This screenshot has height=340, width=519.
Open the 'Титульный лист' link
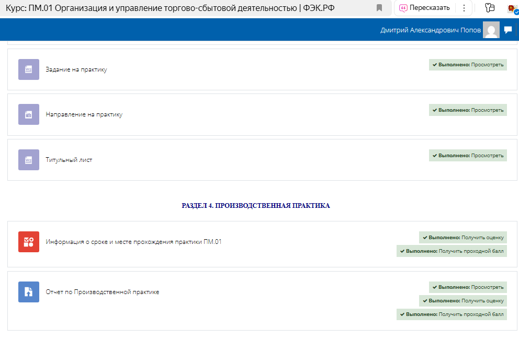pos(69,160)
